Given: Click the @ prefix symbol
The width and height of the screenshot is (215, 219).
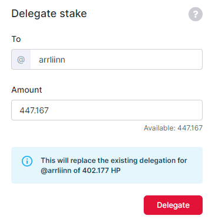Looking at the screenshot, I should pyautogui.click(x=21, y=60).
